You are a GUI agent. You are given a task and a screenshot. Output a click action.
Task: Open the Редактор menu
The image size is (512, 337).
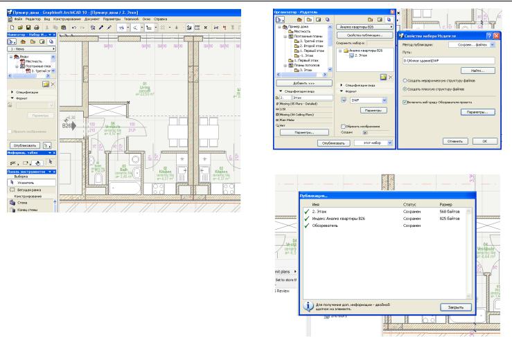[33, 19]
